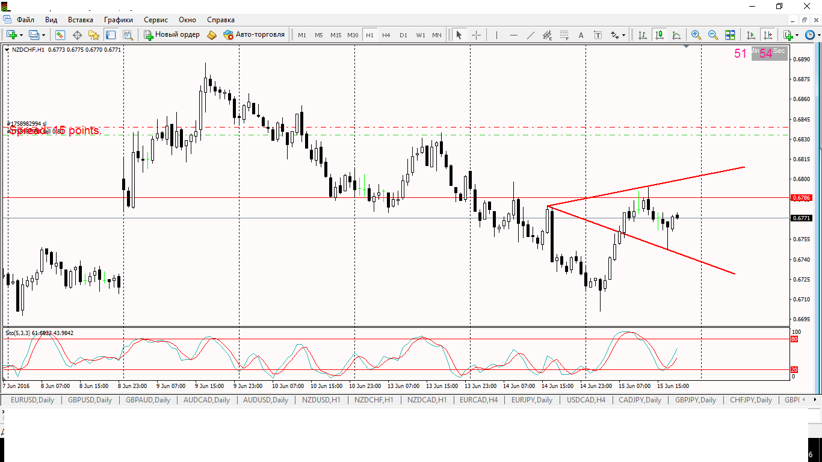Switch chart to bar chart mode
The image size is (822, 462).
pyautogui.click(x=643, y=35)
